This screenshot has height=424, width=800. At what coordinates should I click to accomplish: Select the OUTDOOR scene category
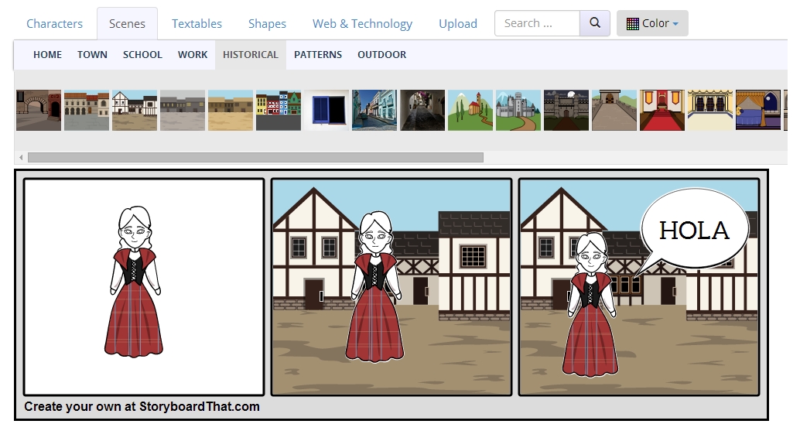[381, 55]
